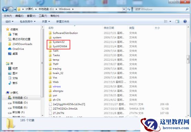
Task: Go back with the Back arrow button
Action: (5, 9)
